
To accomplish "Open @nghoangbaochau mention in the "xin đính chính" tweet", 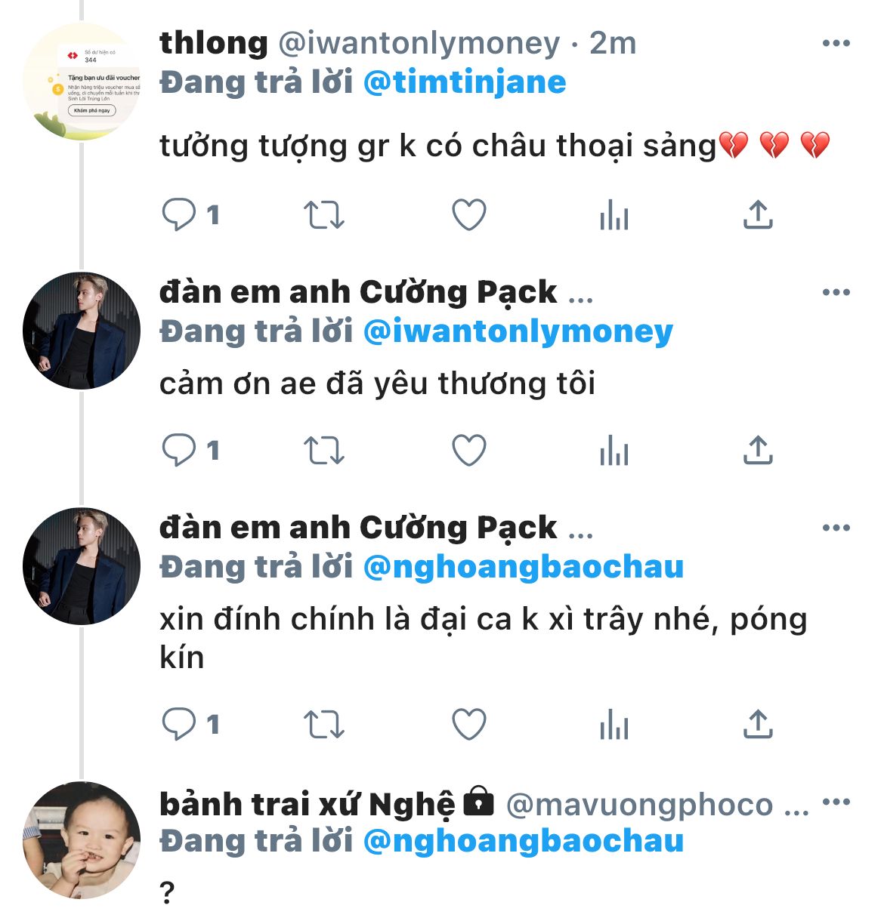I will coord(524,567).
